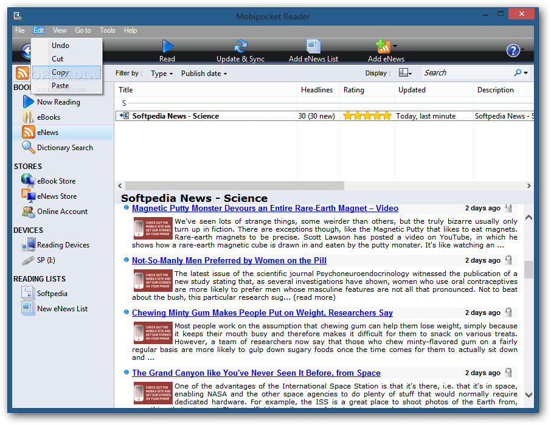Toggle unread dot of Chewing Minty Gum article
551x425 pixels.
click(126, 312)
